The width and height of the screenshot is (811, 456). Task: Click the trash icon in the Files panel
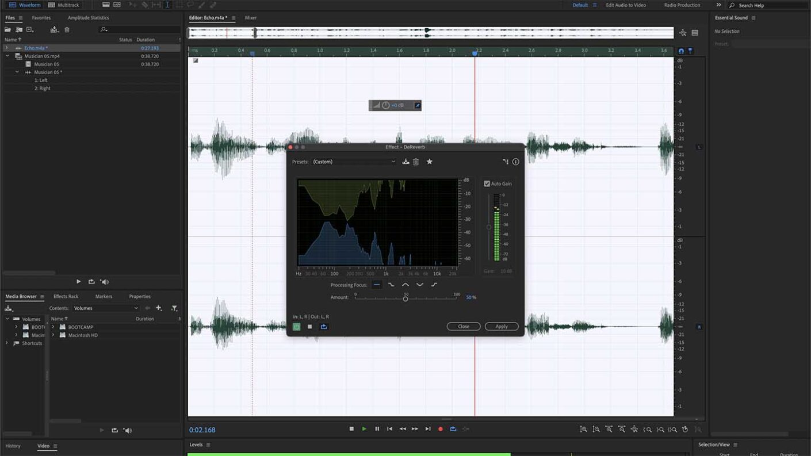click(67, 29)
